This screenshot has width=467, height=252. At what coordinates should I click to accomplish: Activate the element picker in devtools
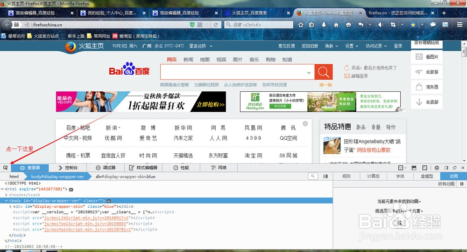point(5,168)
